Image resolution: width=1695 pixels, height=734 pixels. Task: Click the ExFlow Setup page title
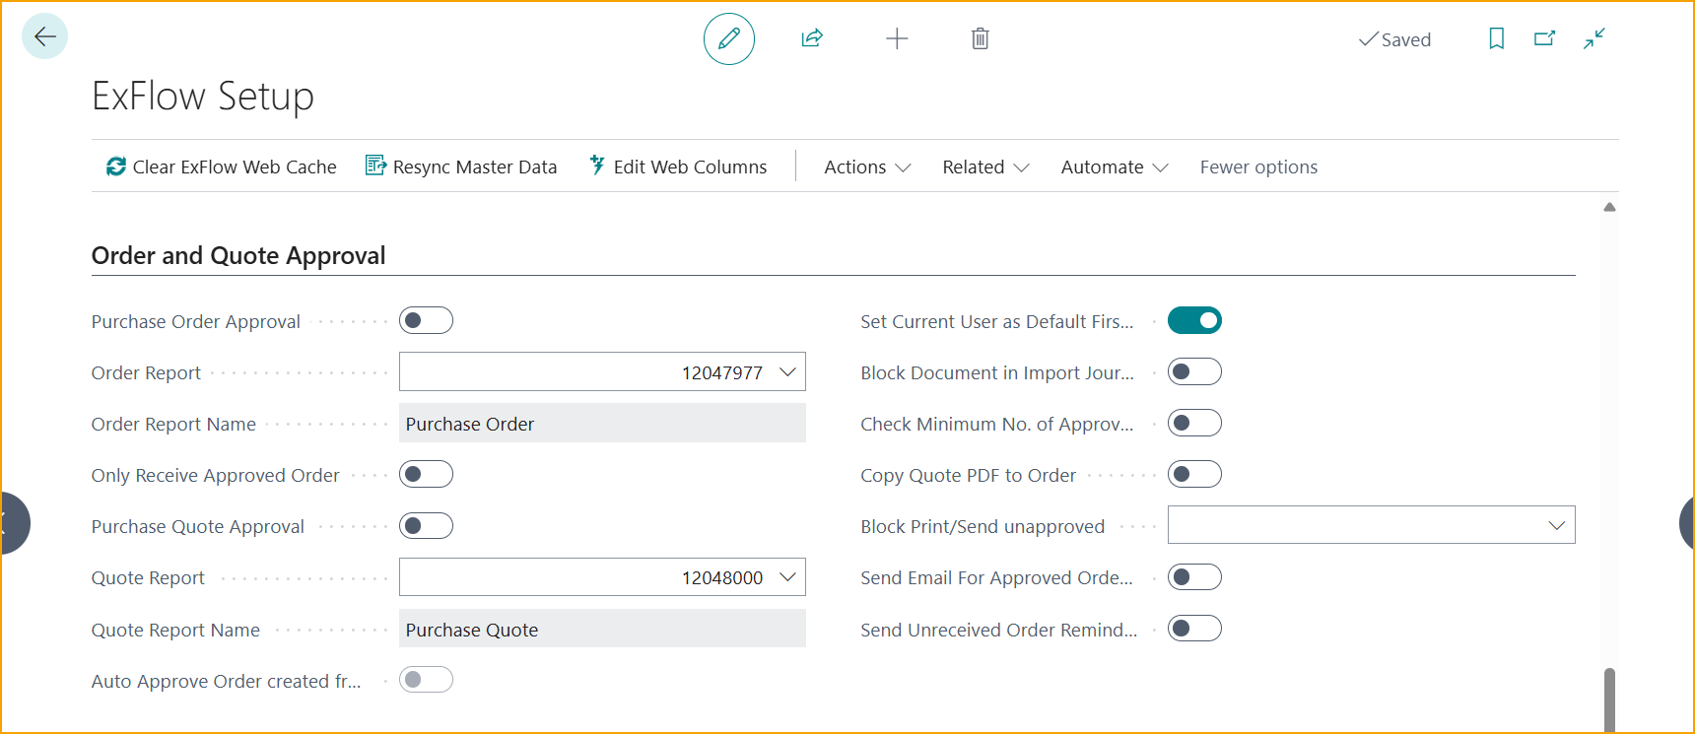(203, 97)
